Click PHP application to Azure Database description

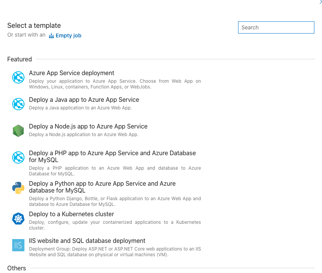click(x=115, y=171)
